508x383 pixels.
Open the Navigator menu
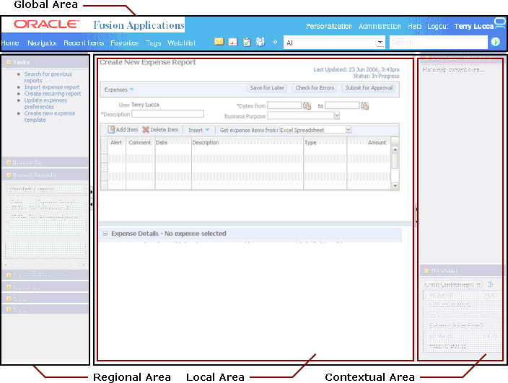tap(42, 43)
